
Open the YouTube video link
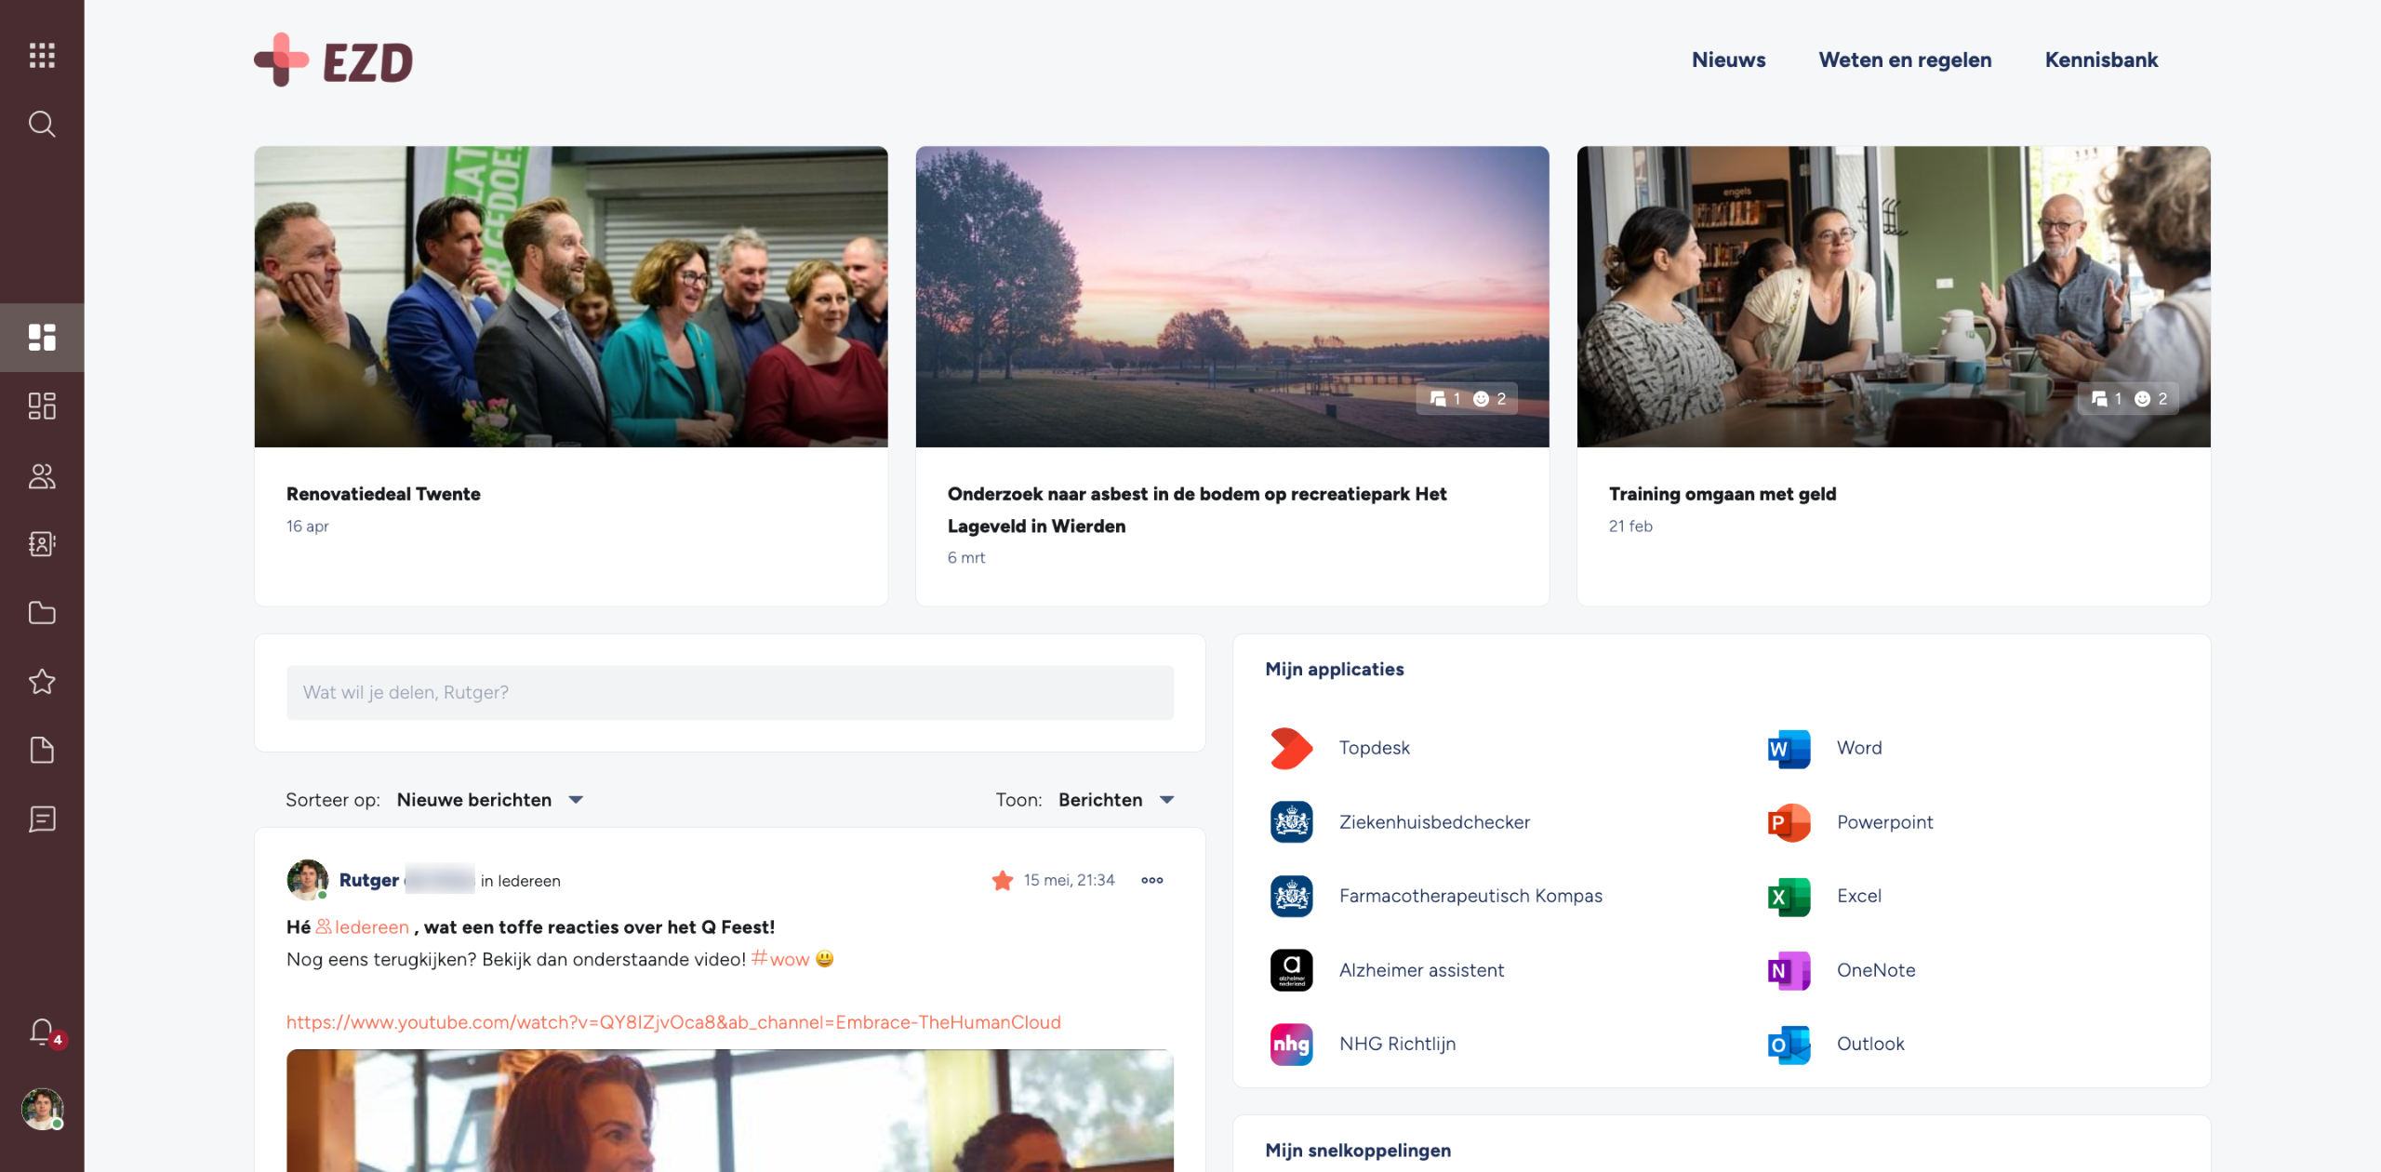click(672, 1022)
